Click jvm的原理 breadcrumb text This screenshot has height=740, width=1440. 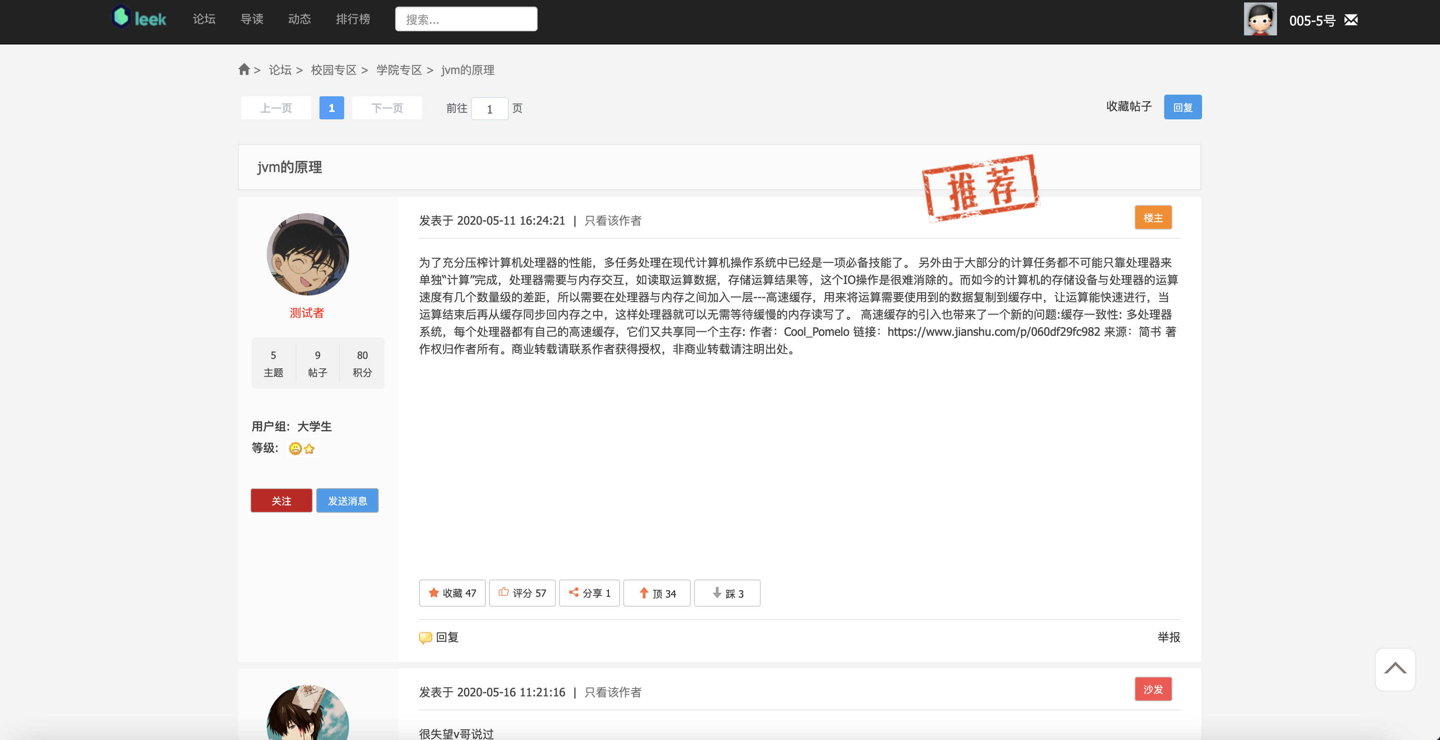(468, 70)
